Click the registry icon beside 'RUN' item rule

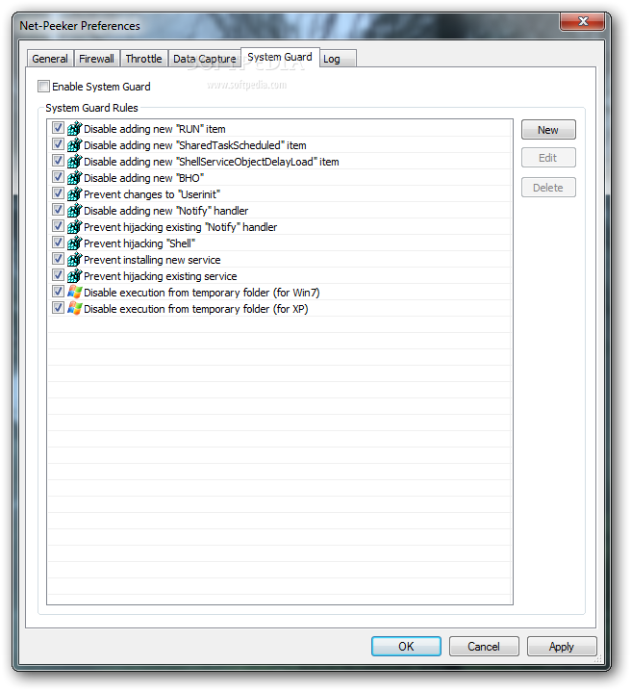74,129
